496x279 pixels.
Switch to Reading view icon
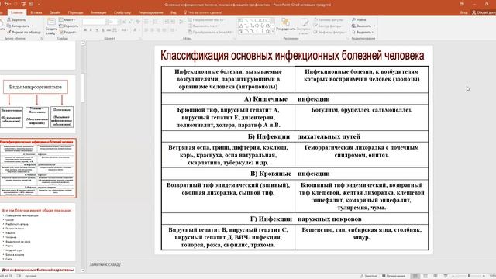click(x=436, y=276)
